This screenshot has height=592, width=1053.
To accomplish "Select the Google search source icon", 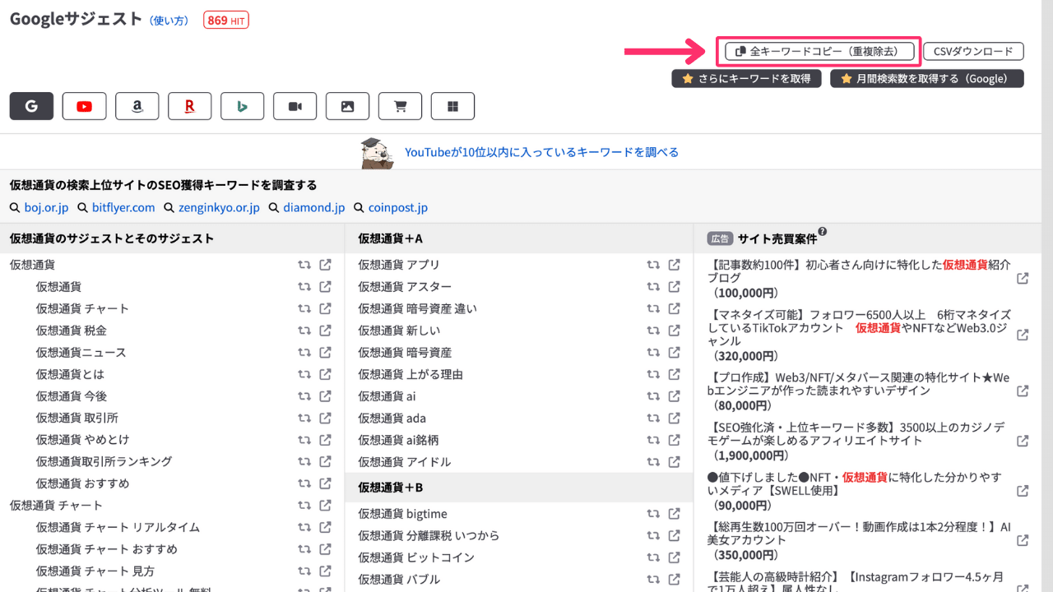I will pyautogui.click(x=31, y=106).
